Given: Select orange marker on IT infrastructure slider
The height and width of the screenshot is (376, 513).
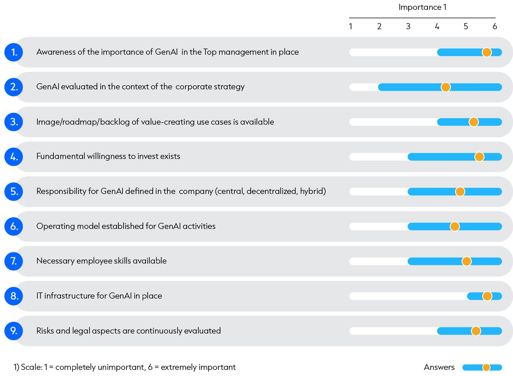Looking at the screenshot, I should (x=487, y=296).
